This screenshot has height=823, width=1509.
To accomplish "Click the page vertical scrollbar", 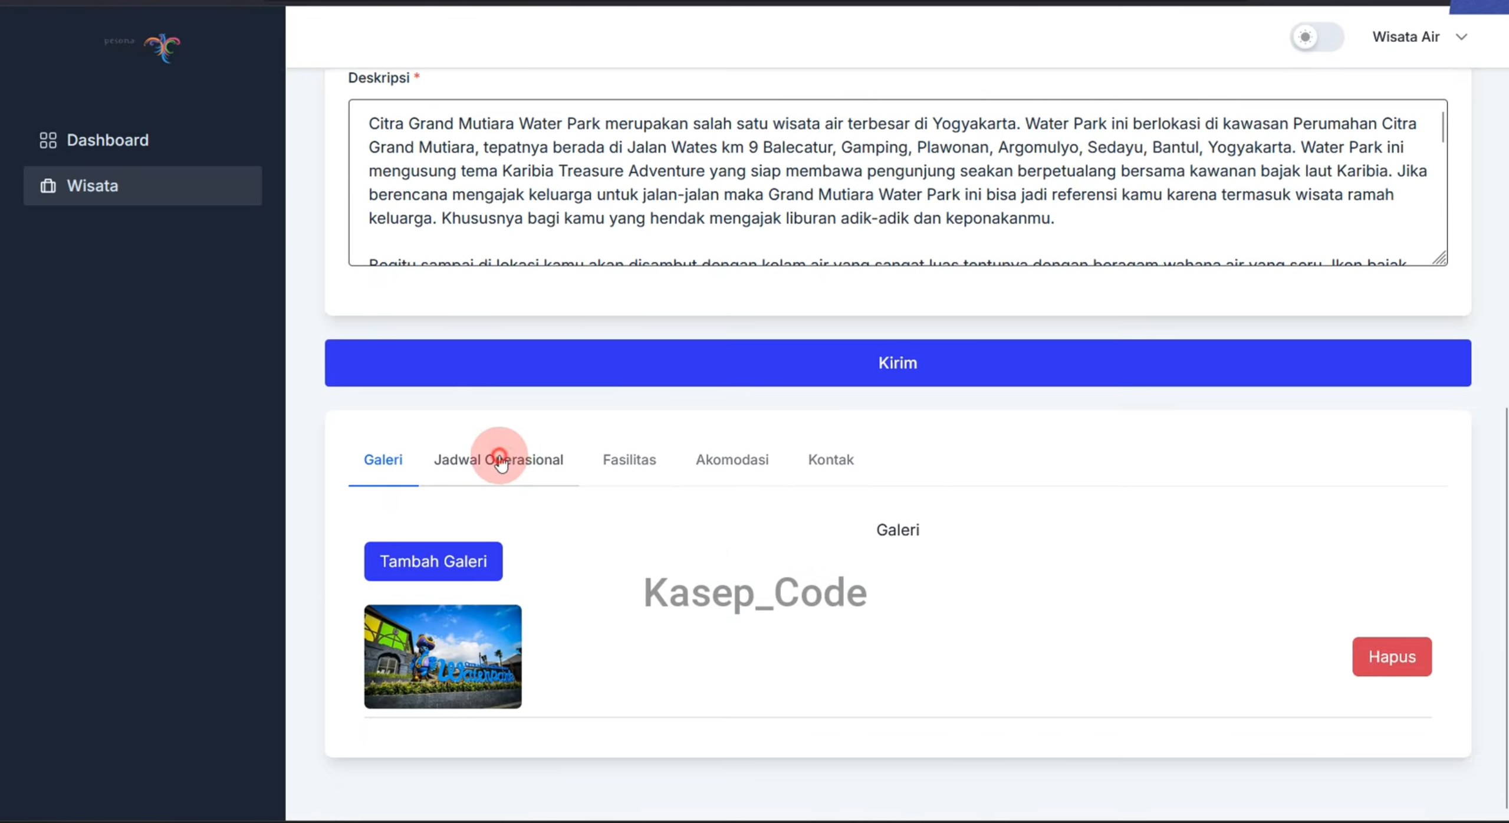I will tap(1507, 608).
